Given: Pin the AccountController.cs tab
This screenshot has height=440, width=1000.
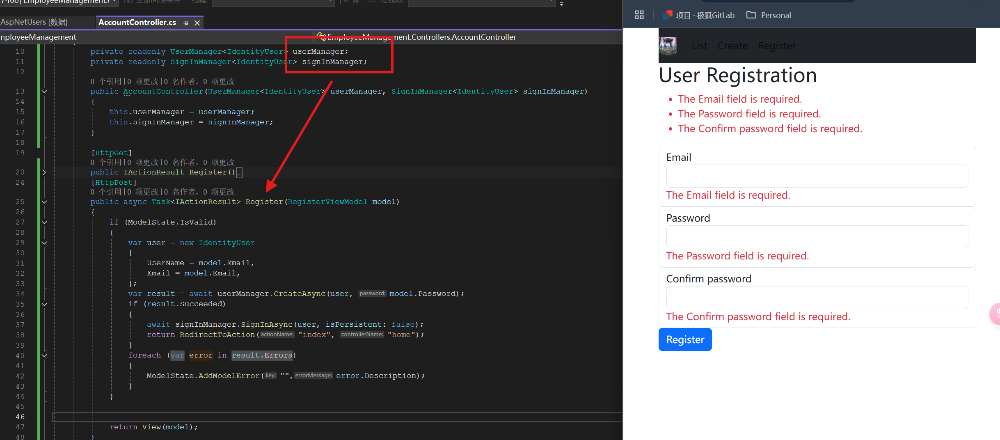Looking at the screenshot, I should pyautogui.click(x=185, y=23).
